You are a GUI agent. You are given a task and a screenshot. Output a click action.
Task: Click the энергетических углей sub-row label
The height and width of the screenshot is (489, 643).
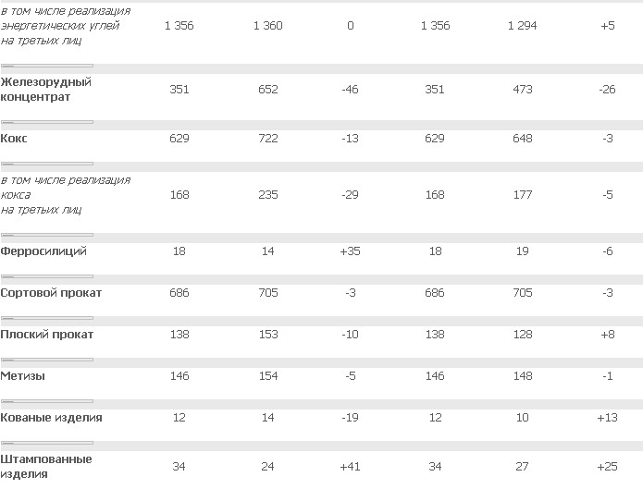(x=65, y=26)
